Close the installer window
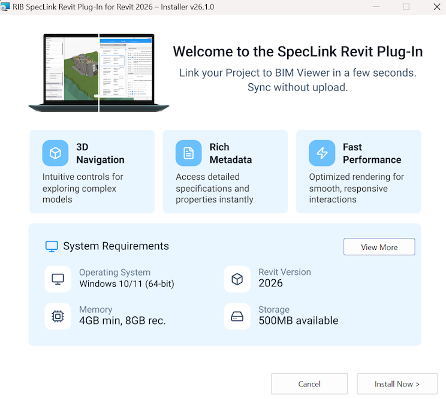The height and width of the screenshot is (399, 446). tap(437, 7)
